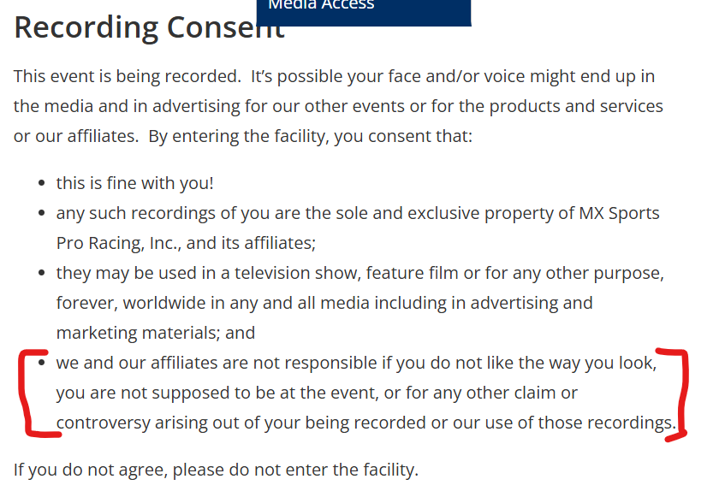The height and width of the screenshot is (497, 725).
Task: Click the "marketing materials; and" line
Action: [x=156, y=333]
